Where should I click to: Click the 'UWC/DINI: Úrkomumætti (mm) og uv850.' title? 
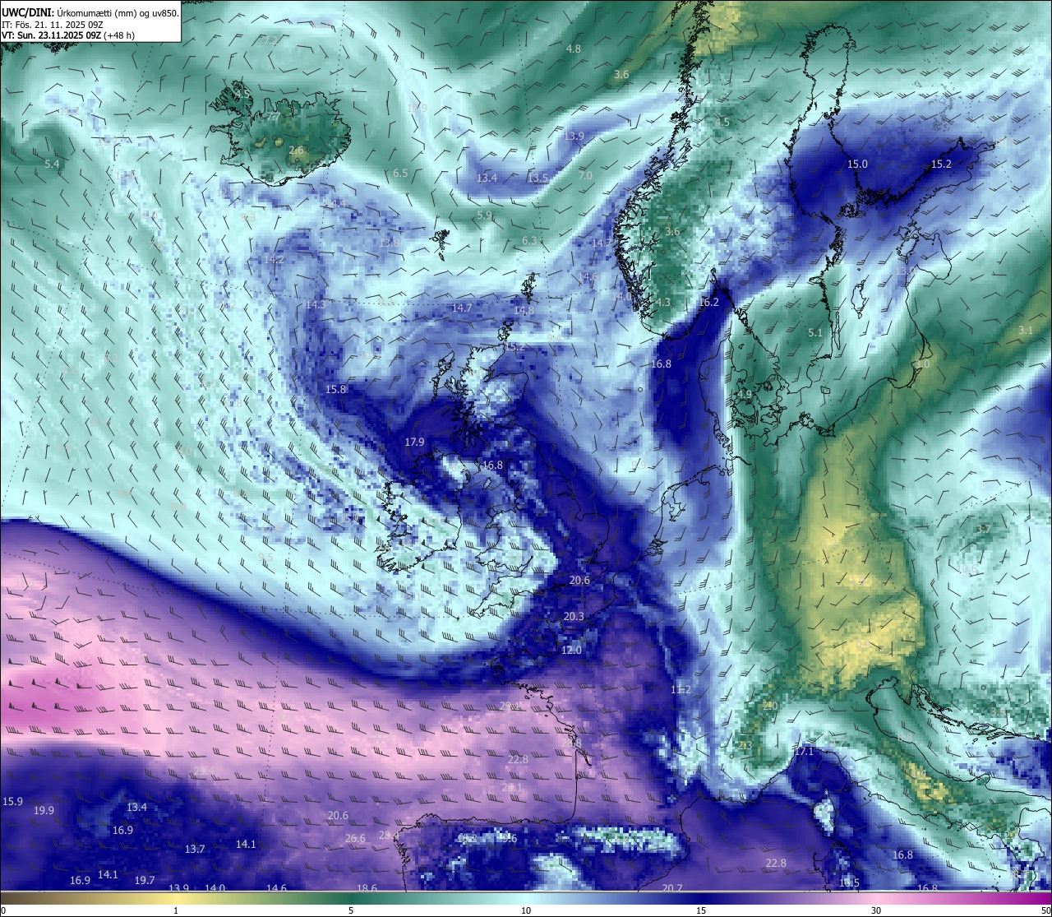pyautogui.click(x=90, y=12)
